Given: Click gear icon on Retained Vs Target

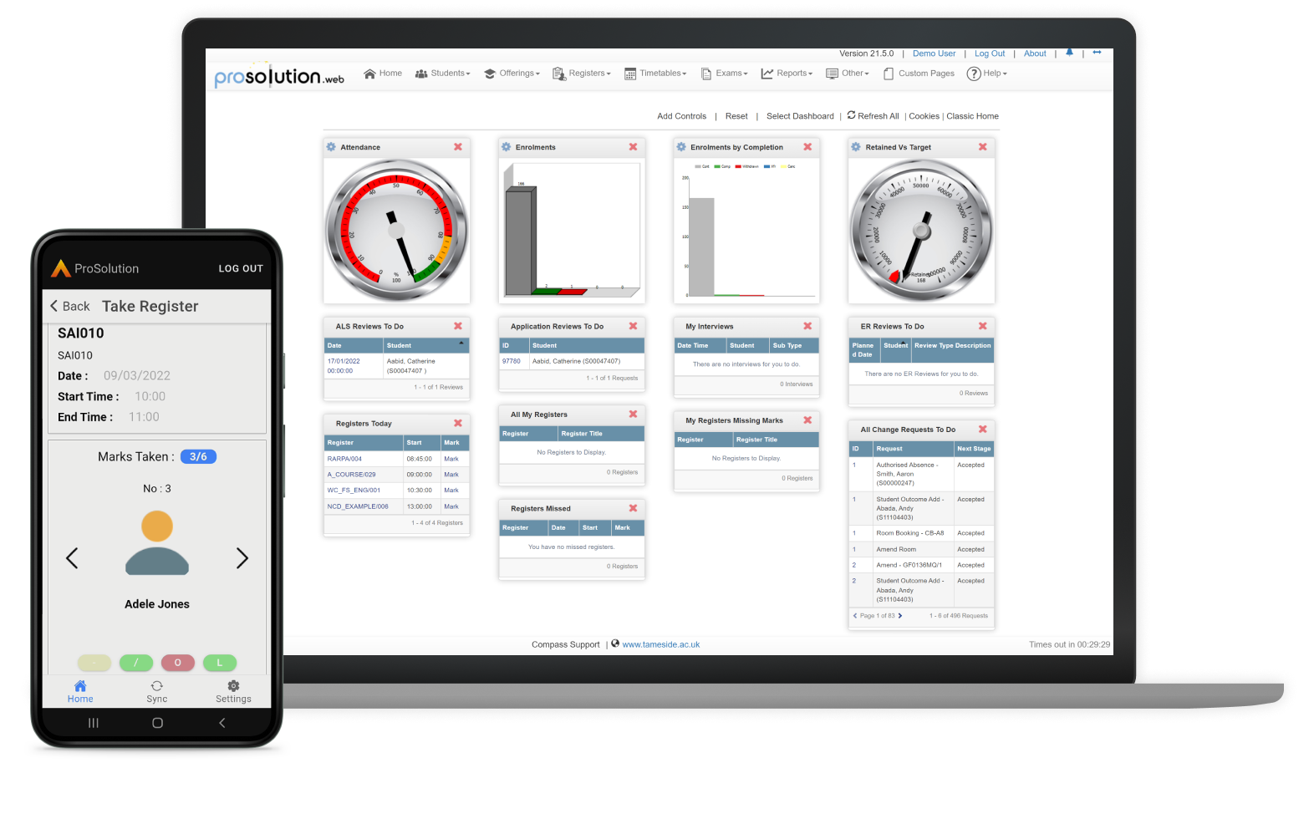Looking at the screenshot, I should click(x=856, y=147).
